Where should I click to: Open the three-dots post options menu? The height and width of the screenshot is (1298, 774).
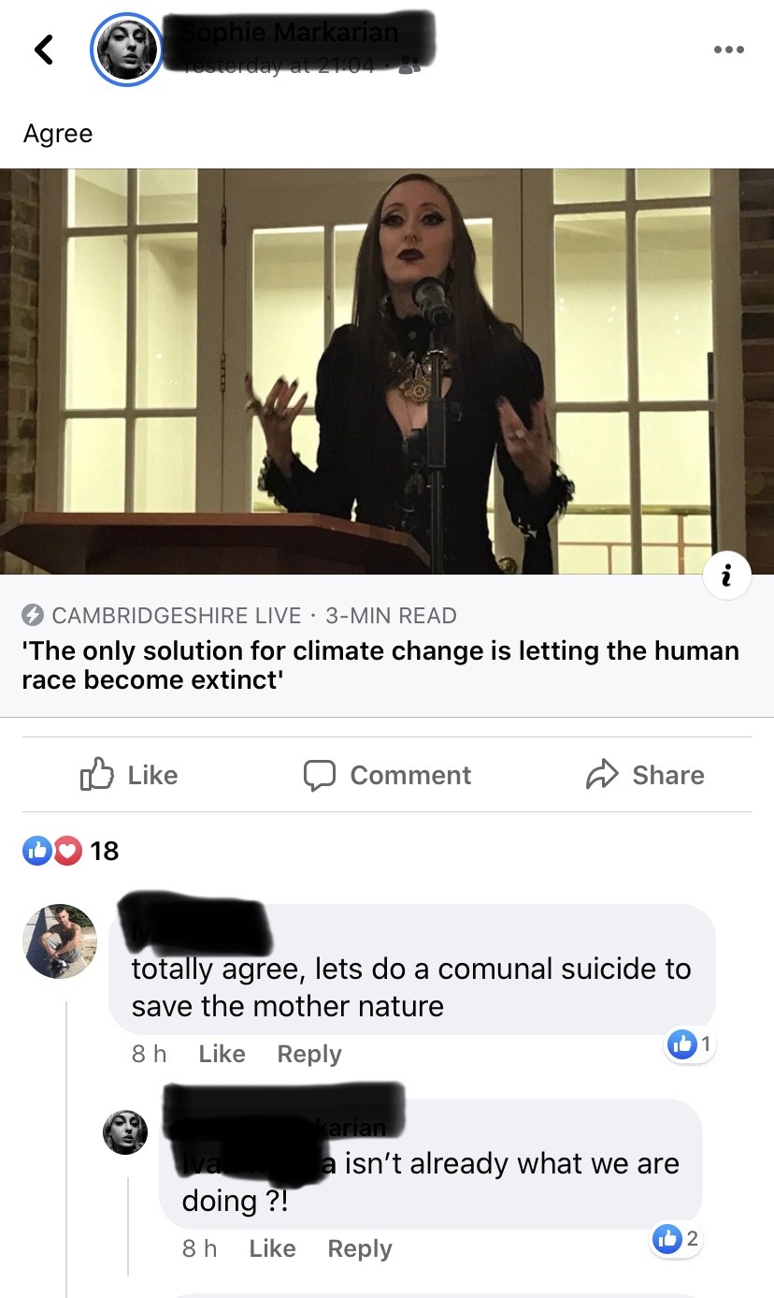[729, 49]
